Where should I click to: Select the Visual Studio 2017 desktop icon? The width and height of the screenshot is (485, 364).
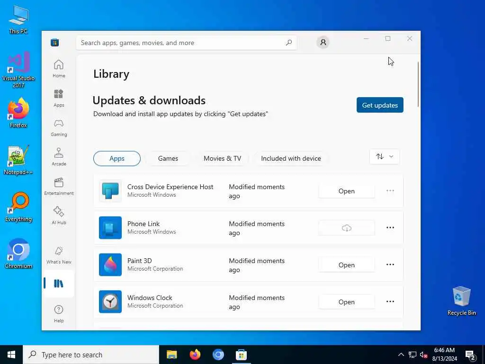[x=18, y=70]
